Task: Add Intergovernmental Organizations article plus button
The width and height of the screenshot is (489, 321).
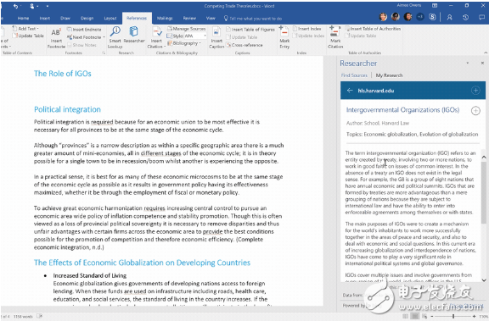Action: pos(475,110)
